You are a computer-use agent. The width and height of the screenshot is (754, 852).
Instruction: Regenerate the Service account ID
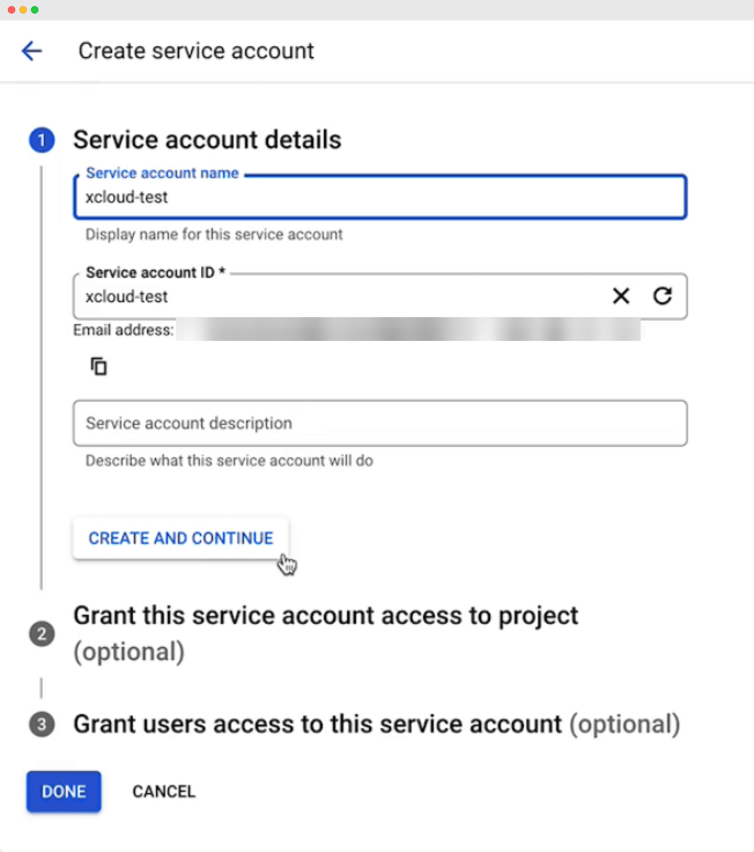point(663,296)
